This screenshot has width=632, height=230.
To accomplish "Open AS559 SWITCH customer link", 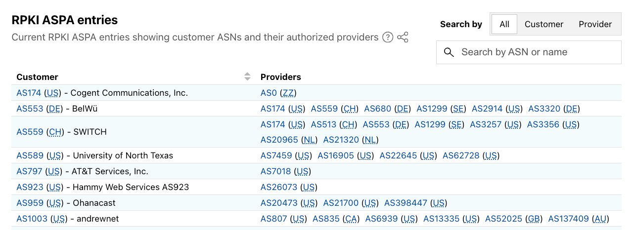I will (x=30, y=132).
